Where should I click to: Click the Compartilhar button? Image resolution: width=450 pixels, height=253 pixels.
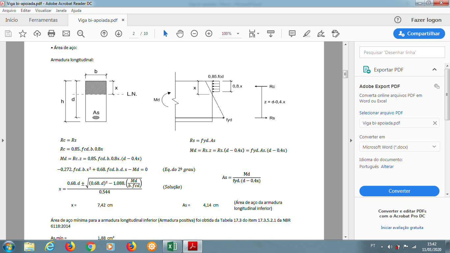pyautogui.click(x=419, y=34)
